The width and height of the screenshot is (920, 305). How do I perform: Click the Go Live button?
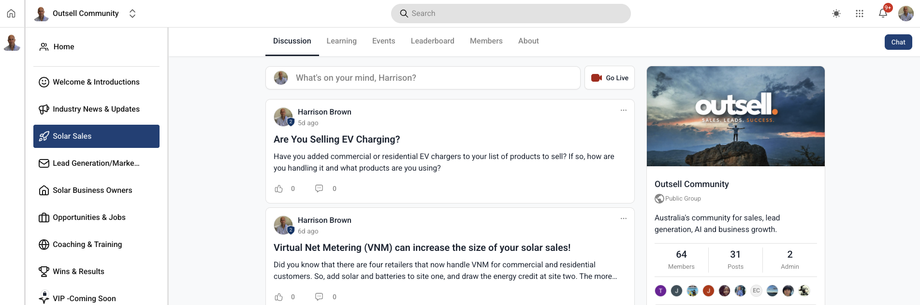610,78
